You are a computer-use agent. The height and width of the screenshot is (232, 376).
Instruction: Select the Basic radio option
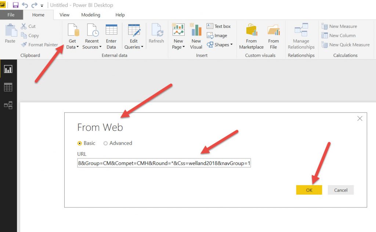80,143
